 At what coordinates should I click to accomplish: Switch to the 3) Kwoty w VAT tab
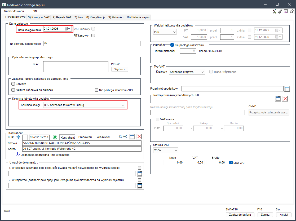click(39, 17)
